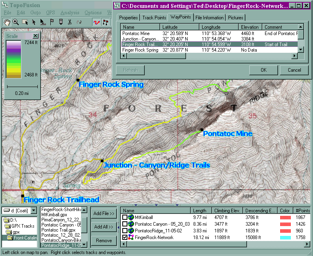Choose the pencil draw tool

click(61, 22)
